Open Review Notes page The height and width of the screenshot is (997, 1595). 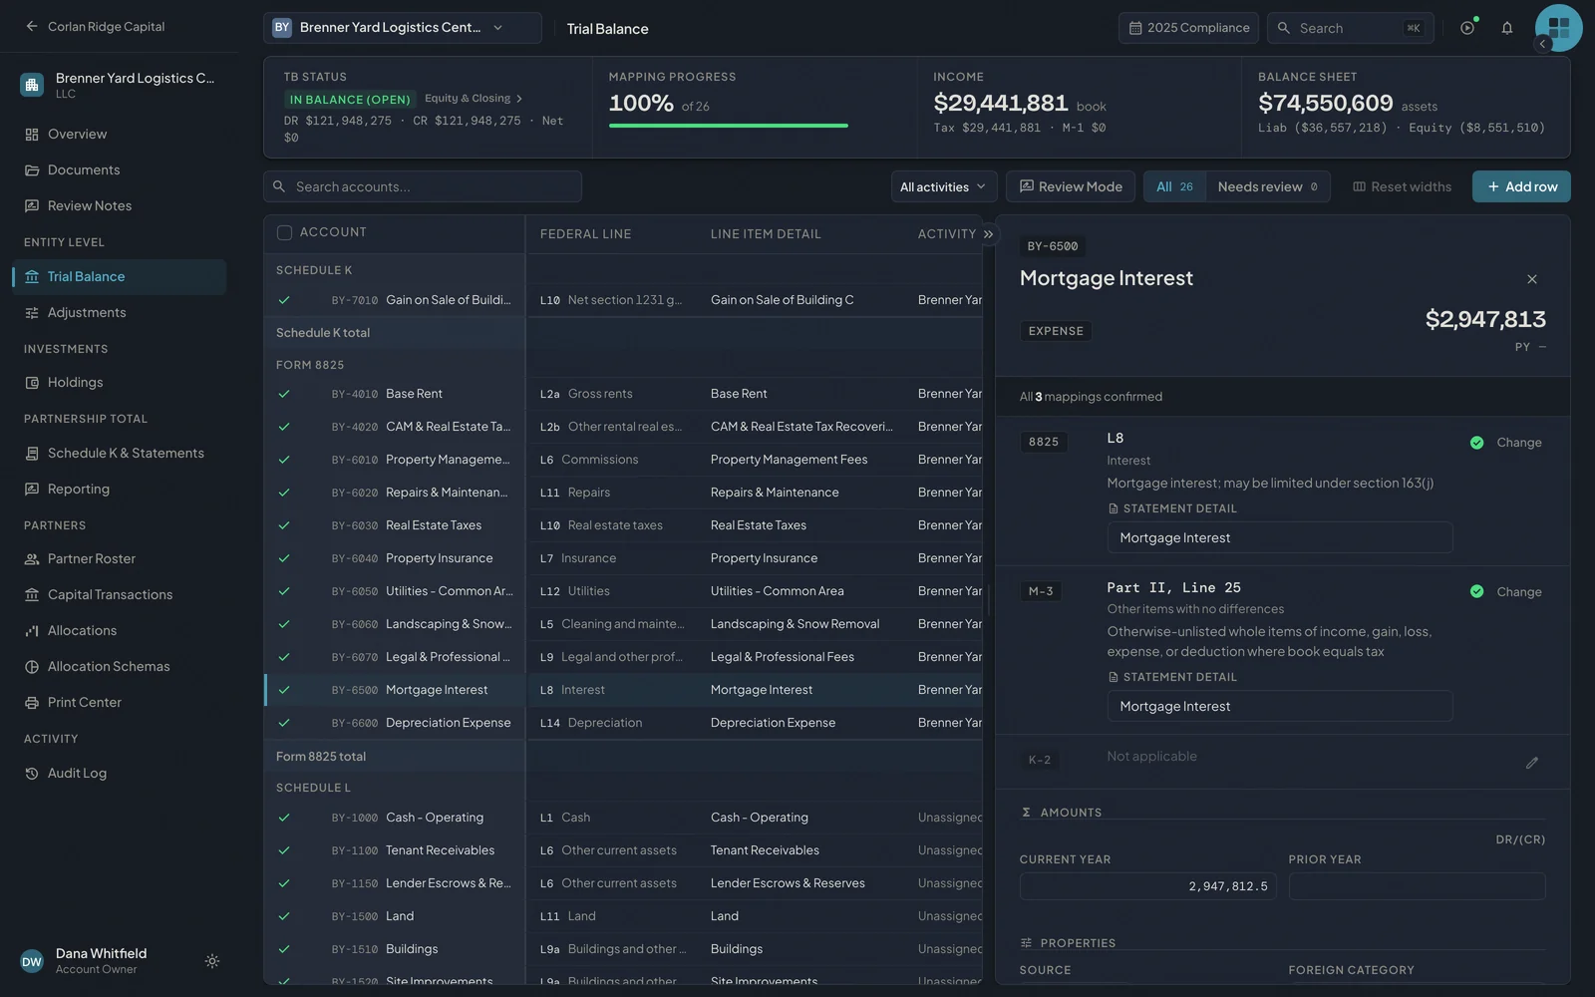point(120,205)
